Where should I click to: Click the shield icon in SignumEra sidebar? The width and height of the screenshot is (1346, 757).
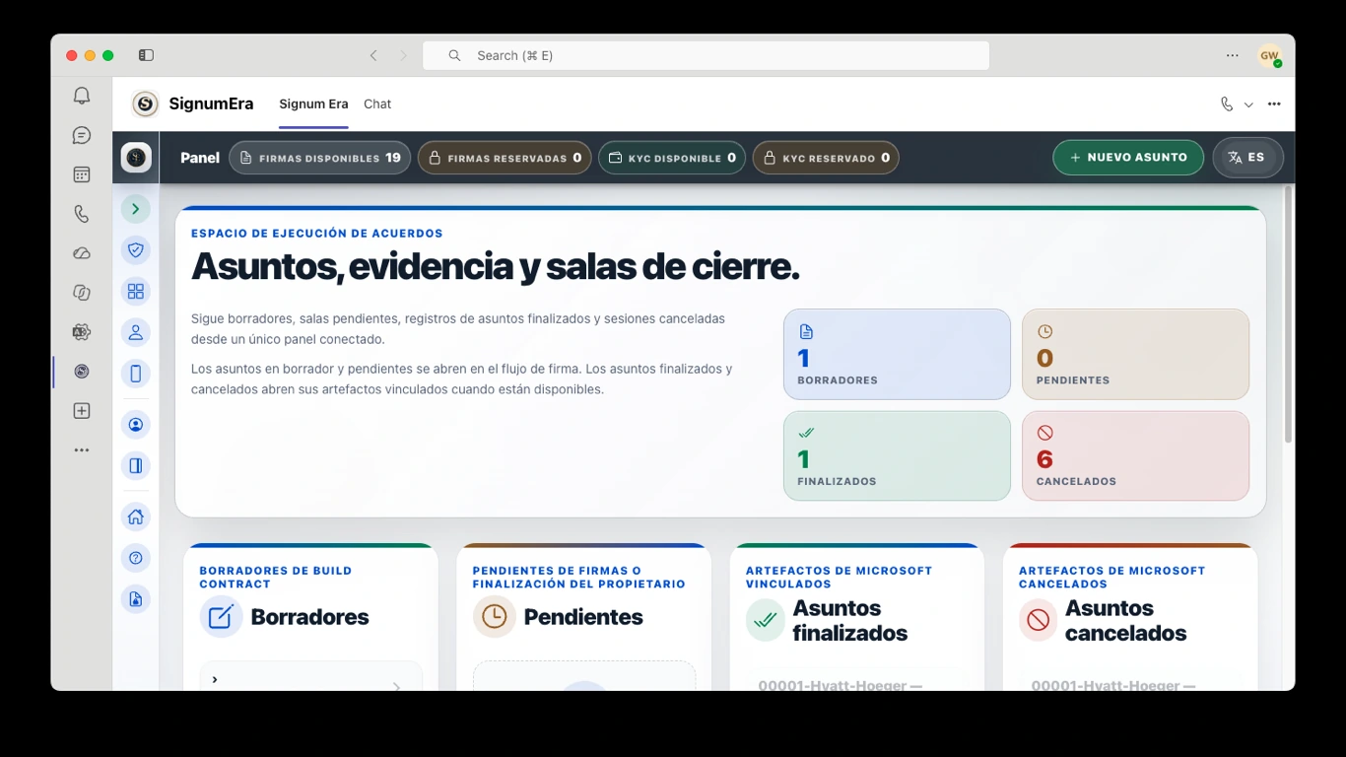click(136, 250)
